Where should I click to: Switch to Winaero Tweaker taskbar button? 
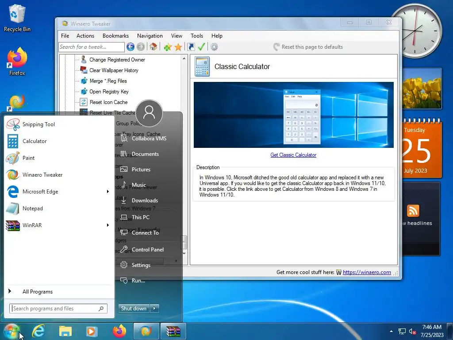[146, 331]
